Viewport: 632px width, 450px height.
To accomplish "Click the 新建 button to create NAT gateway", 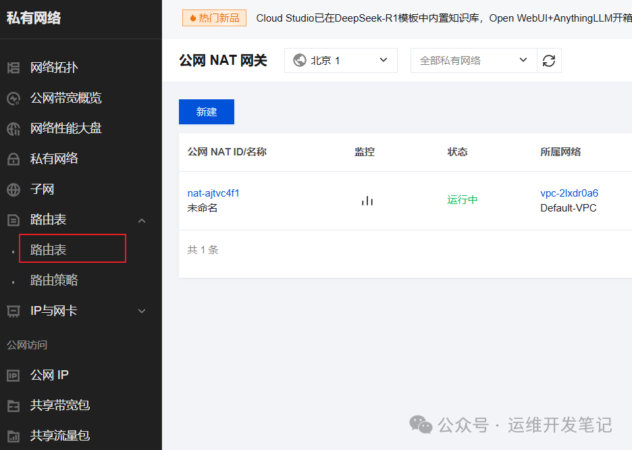I will [x=206, y=111].
